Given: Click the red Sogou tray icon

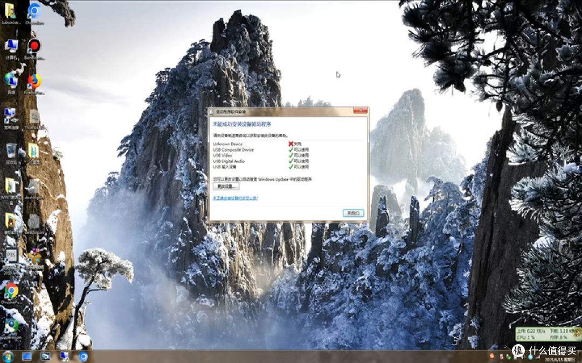Looking at the screenshot, I should pos(492,356).
